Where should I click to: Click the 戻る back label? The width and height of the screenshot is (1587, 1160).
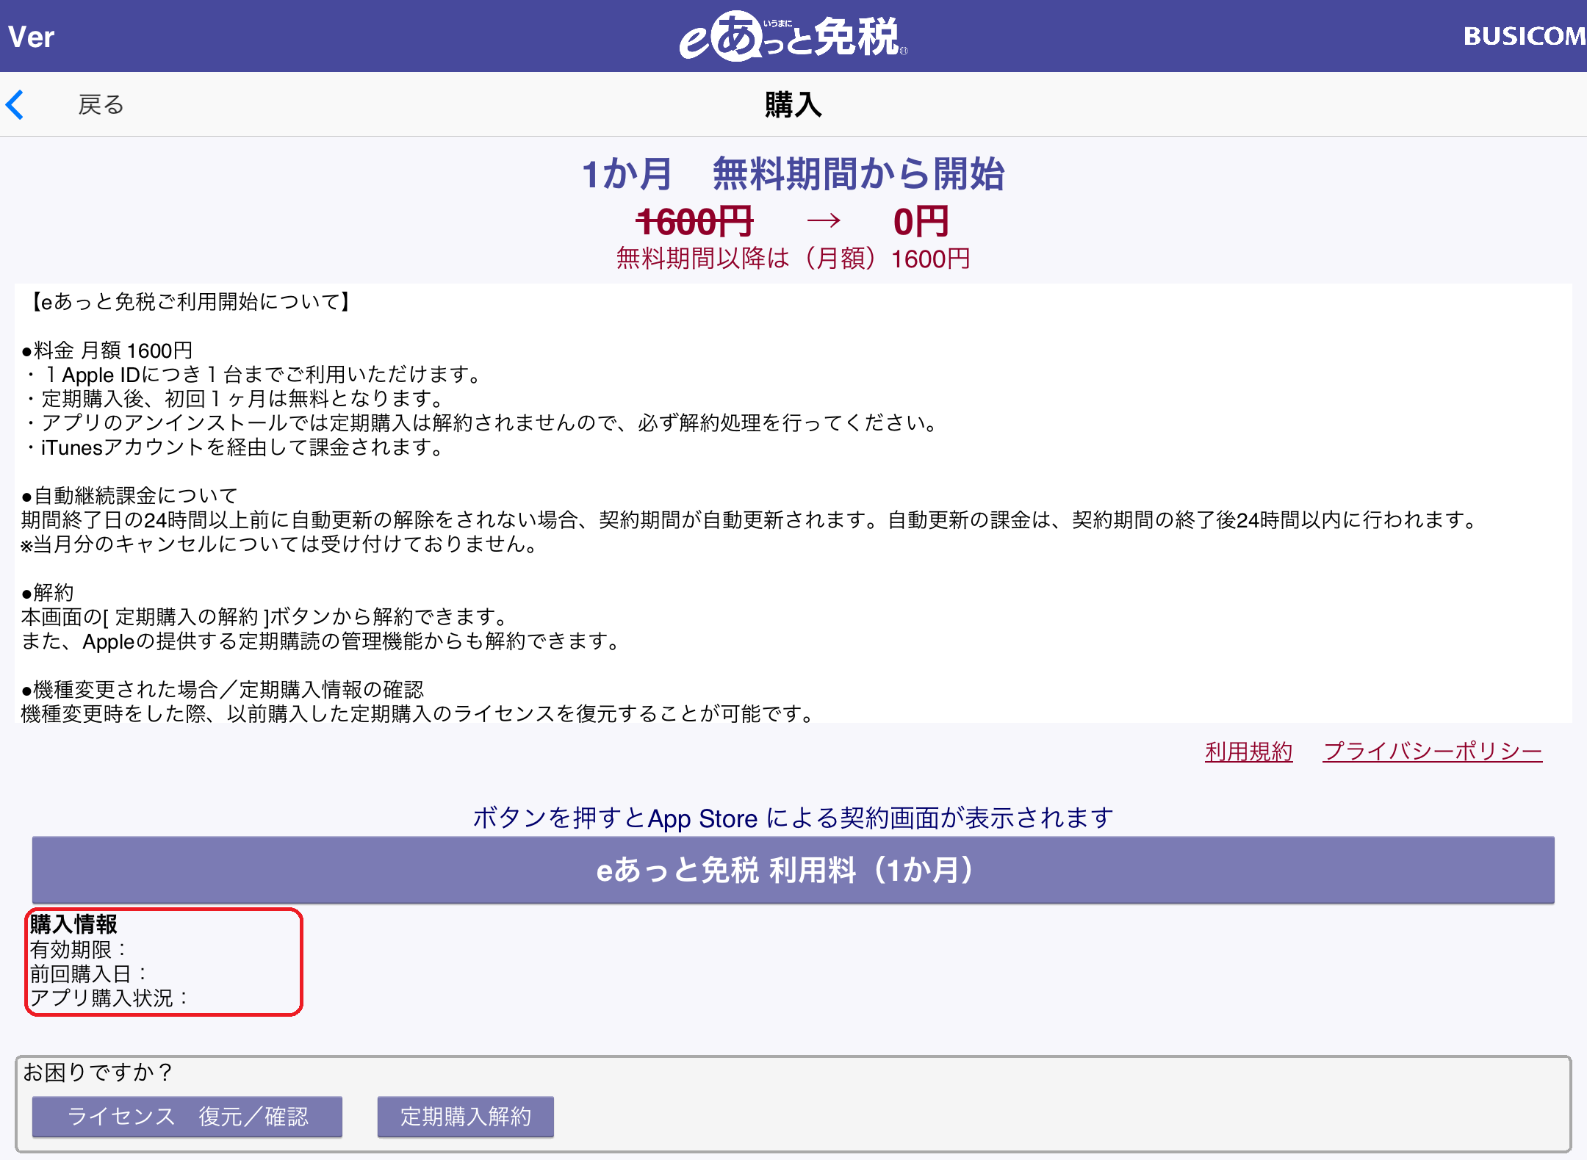click(101, 105)
